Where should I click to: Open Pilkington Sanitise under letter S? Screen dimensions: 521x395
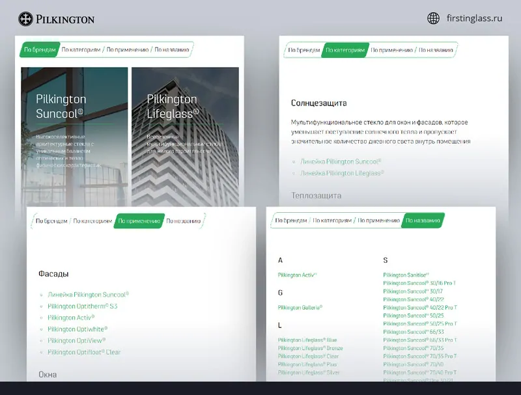click(x=406, y=275)
